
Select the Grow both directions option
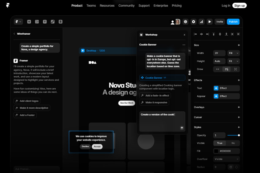(235, 69)
